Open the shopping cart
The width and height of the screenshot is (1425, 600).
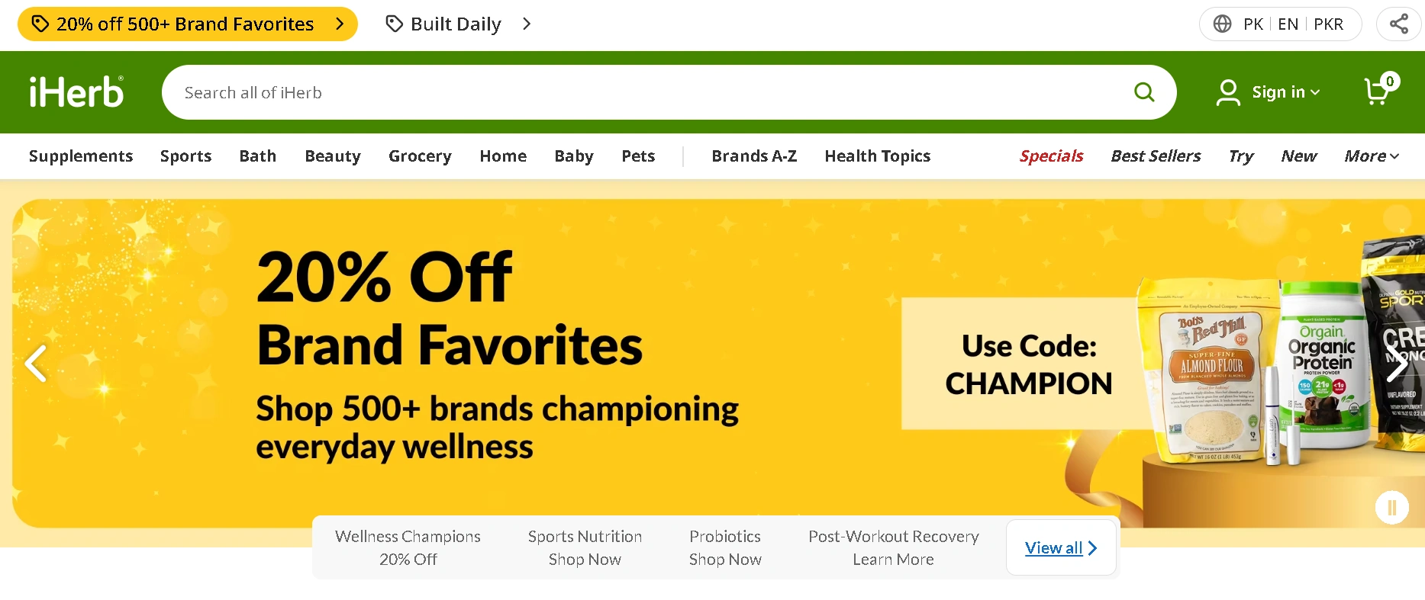pyautogui.click(x=1378, y=91)
